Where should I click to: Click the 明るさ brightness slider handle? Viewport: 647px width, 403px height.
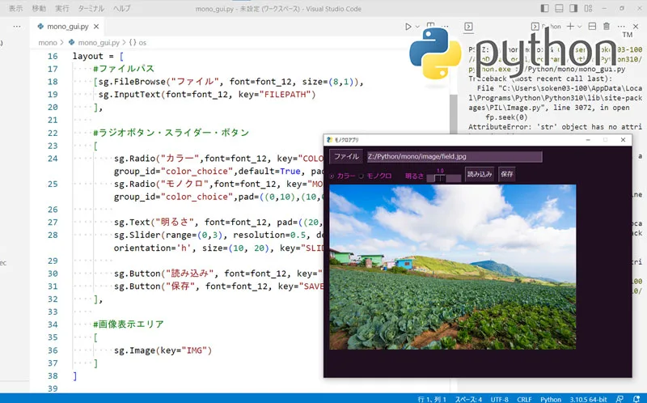pos(440,178)
